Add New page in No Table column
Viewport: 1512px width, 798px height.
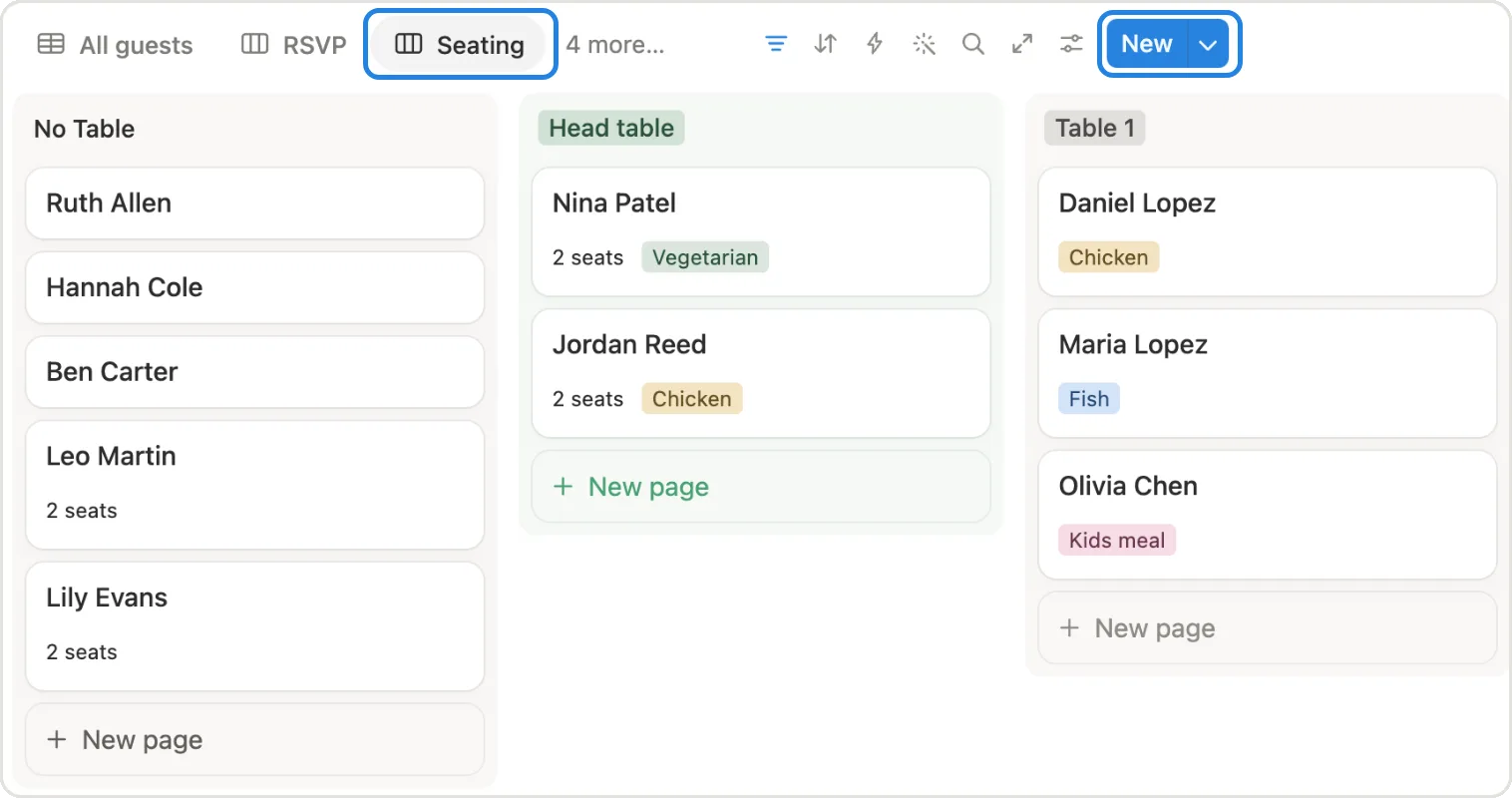pos(255,740)
